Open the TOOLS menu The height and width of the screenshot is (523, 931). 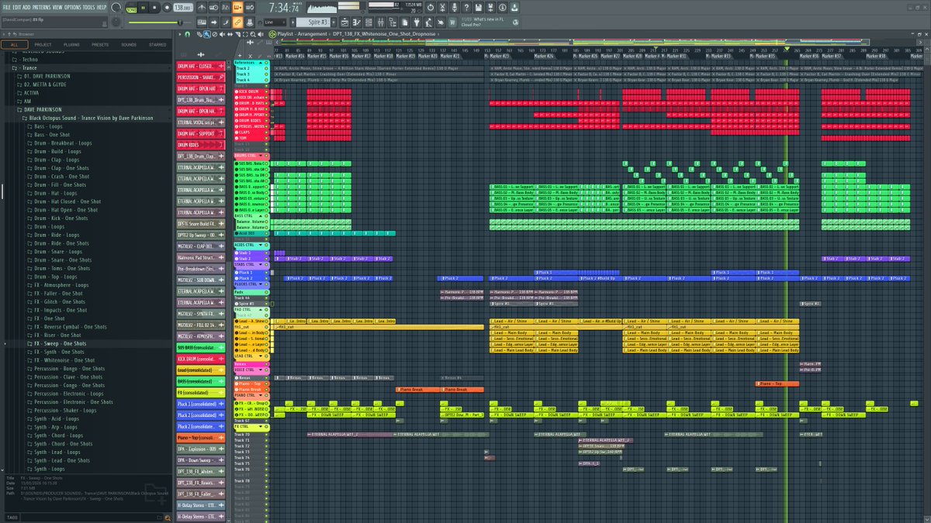pyautogui.click(x=89, y=7)
